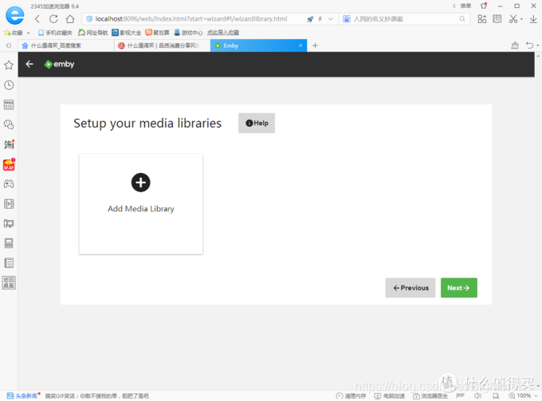
Task: Go to the Previous wizard step
Action: 410,288
